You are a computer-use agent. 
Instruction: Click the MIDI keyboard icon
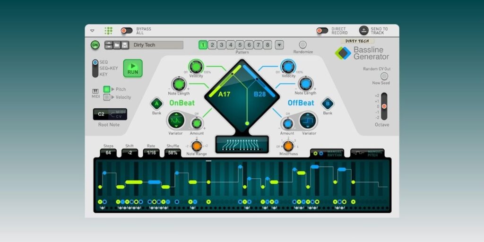95,91
